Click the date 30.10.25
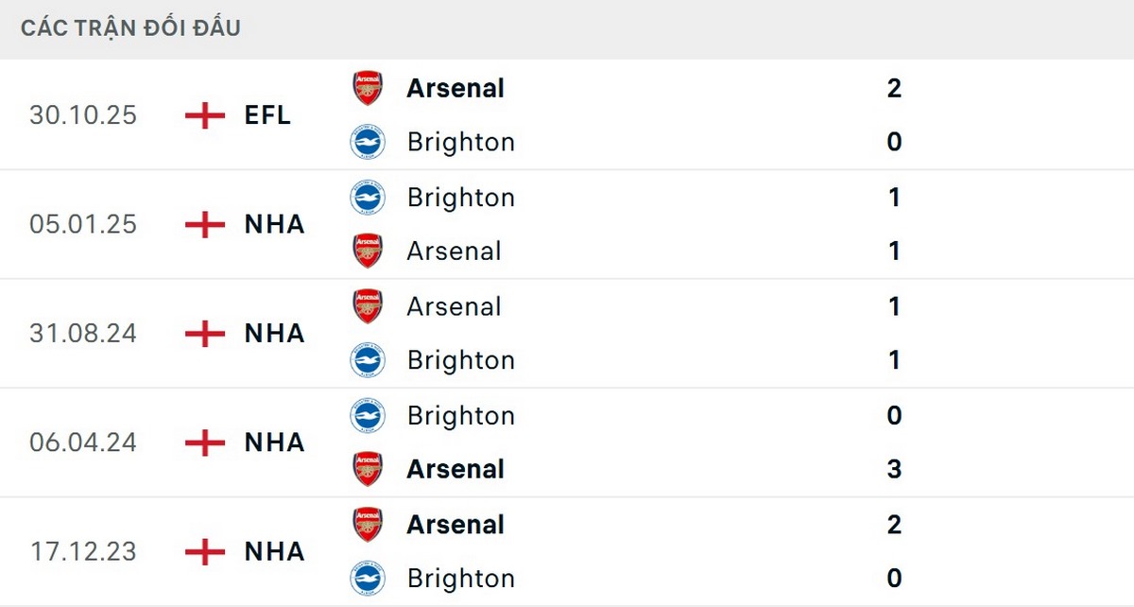 click(x=83, y=115)
